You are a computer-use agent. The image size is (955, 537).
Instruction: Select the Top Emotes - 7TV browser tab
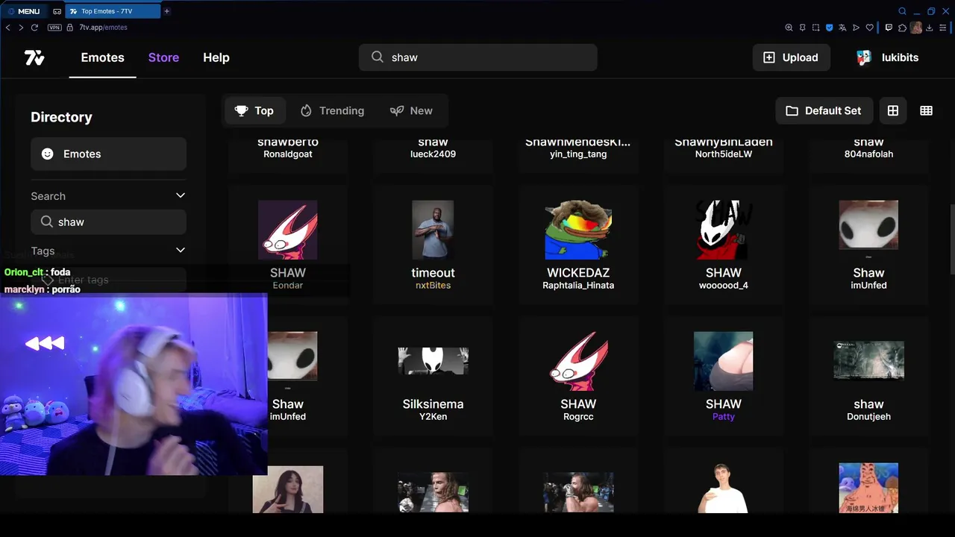click(x=113, y=11)
